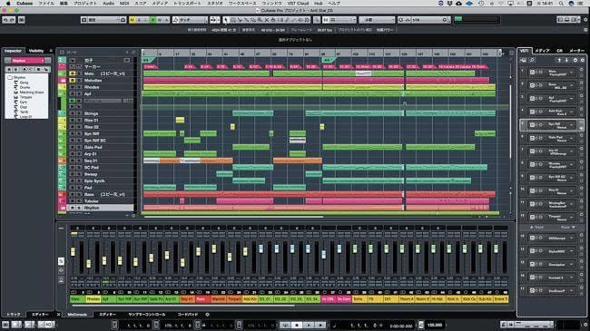Click the Stop transport button
The width and height of the screenshot is (590, 331).
[297, 325]
